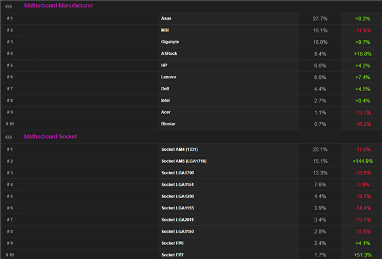The image size is (382, 259).
Task: Click Socket AM4 (1331) entry
Action: (x=184, y=149)
